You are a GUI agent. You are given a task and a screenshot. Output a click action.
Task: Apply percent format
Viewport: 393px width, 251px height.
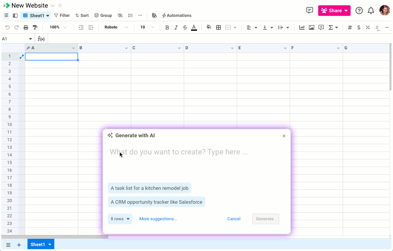[368, 27]
